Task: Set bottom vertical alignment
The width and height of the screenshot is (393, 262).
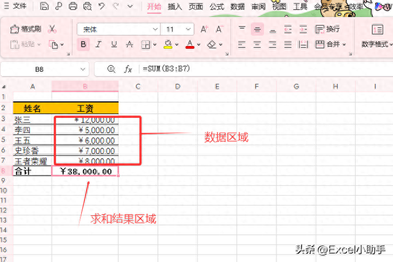Action: click(273, 30)
